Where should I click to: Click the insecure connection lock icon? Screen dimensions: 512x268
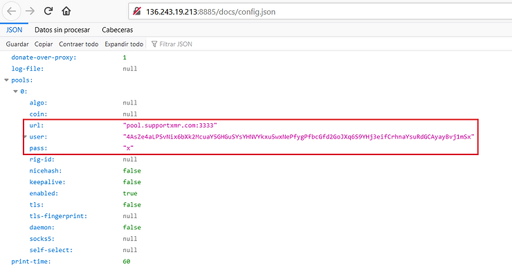coord(137,12)
